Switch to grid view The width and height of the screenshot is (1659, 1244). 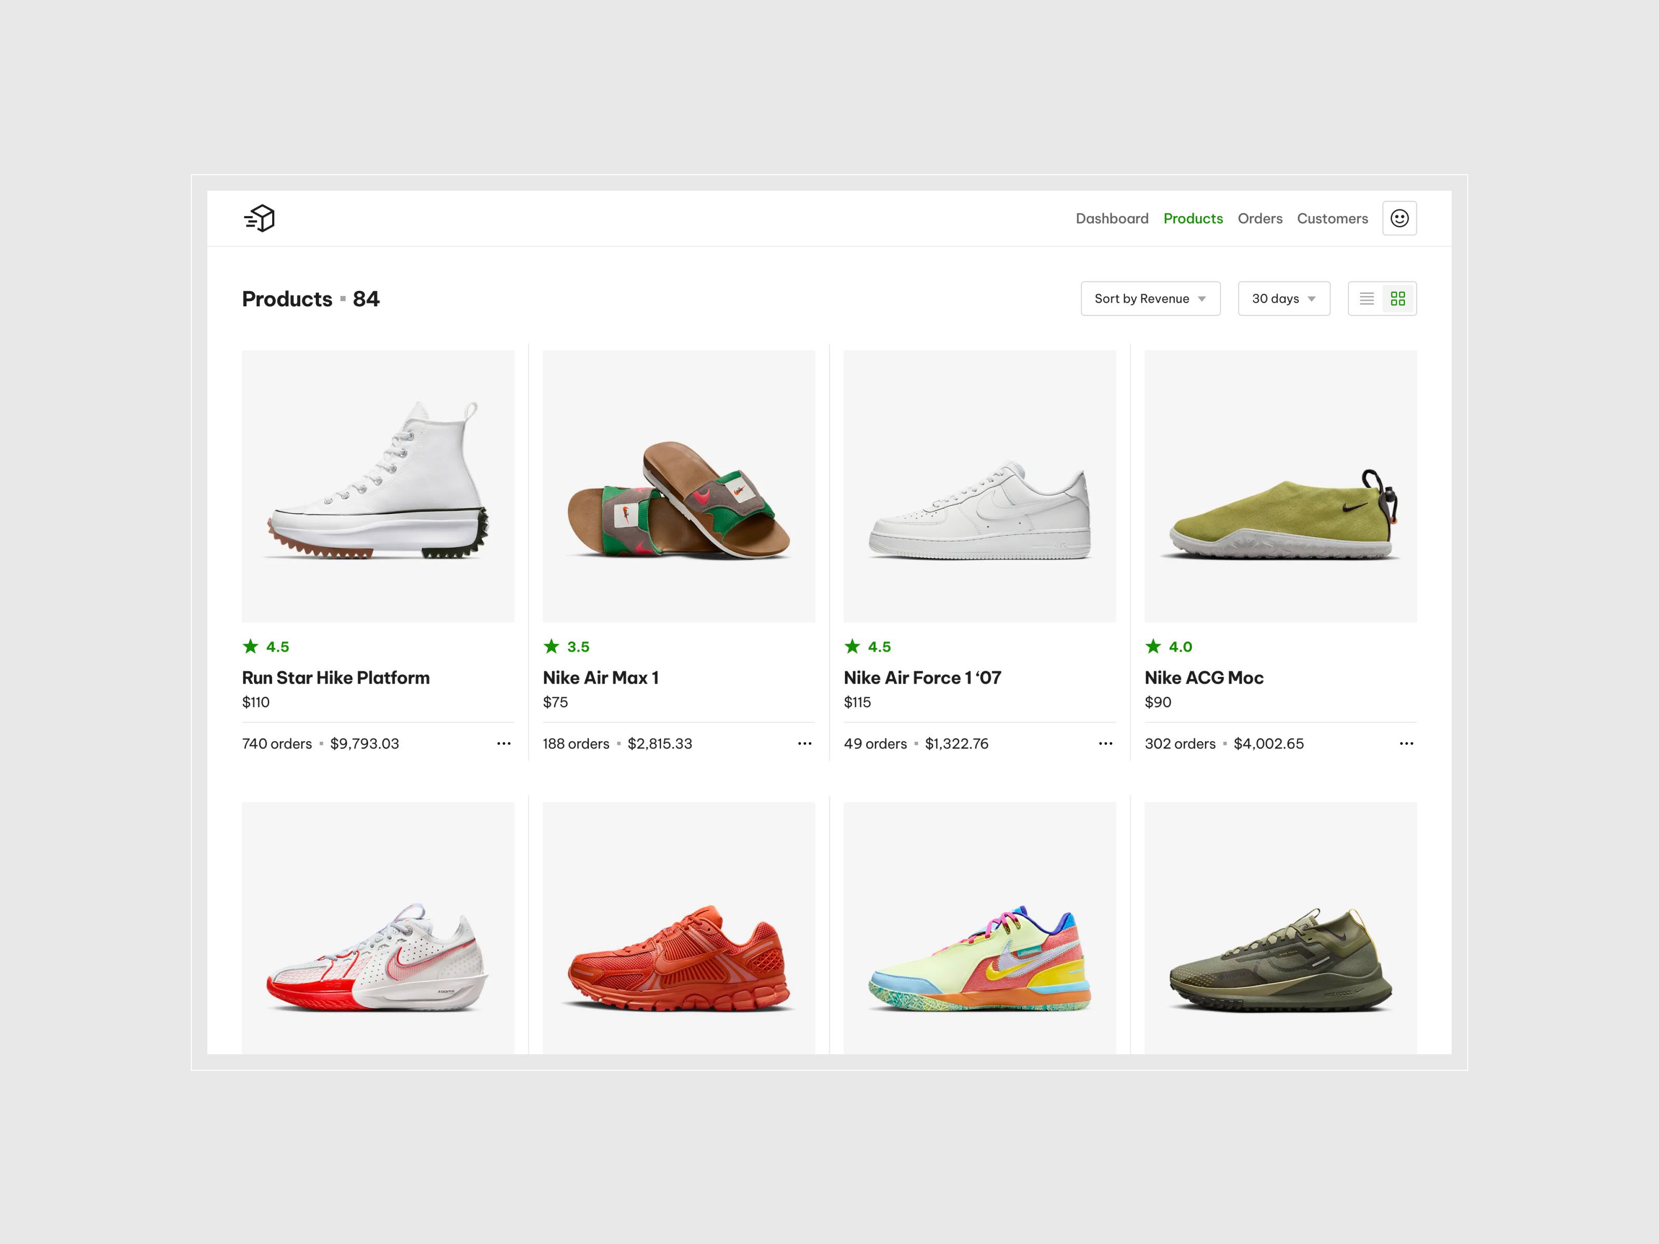tap(1398, 299)
